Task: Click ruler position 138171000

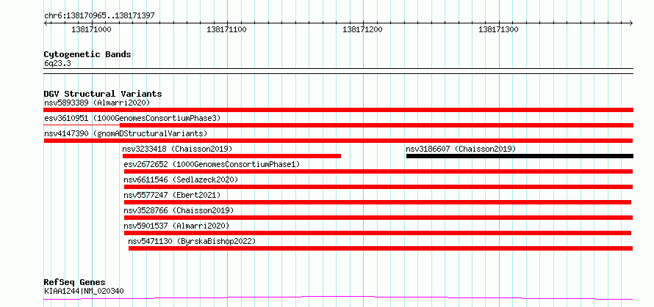Action: tap(91, 29)
